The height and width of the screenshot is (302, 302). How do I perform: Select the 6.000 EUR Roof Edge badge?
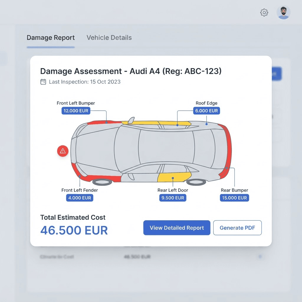(206, 111)
